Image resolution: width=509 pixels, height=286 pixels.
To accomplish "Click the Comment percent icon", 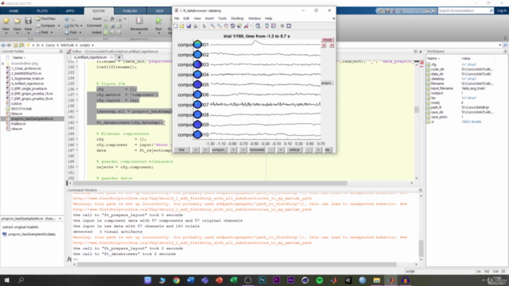I will pyautogui.click(x=106, y=25).
